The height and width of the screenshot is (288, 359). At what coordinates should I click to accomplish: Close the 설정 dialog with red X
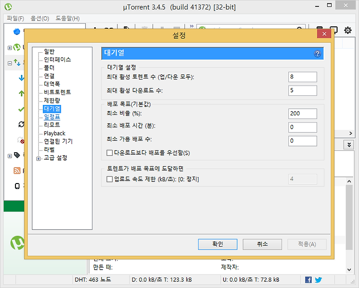click(x=324, y=34)
